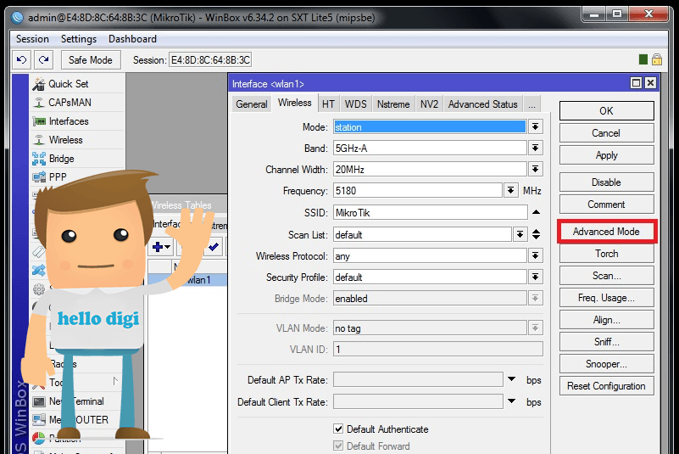Click the Cancel button
679x454 pixels.
pyautogui.click(x=606, y=133)
